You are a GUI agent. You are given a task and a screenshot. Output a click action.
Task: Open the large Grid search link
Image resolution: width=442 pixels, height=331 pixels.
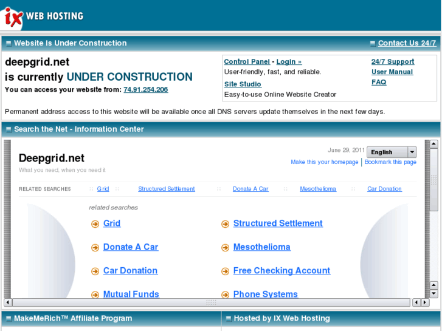112,224
